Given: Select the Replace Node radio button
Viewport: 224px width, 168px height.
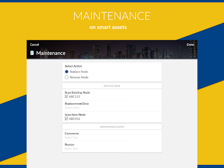Looking at the screenshot, I should pyautogui.click(x=66, y=72).
